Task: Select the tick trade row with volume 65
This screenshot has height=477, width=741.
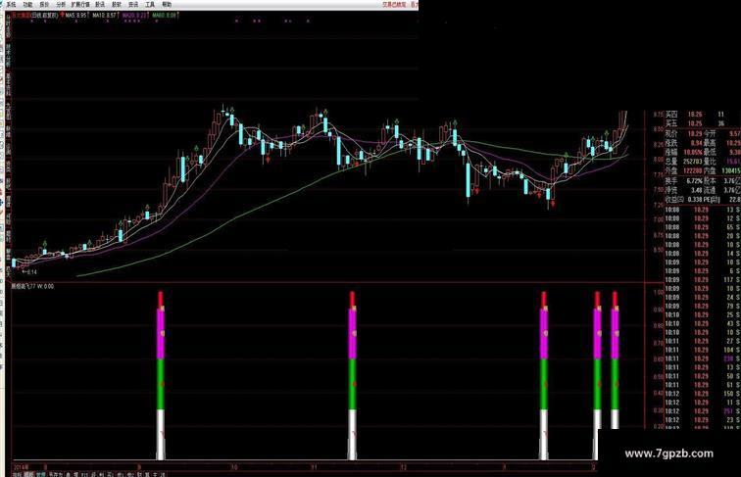Action: pyautogui.click(x=703, y=227)
